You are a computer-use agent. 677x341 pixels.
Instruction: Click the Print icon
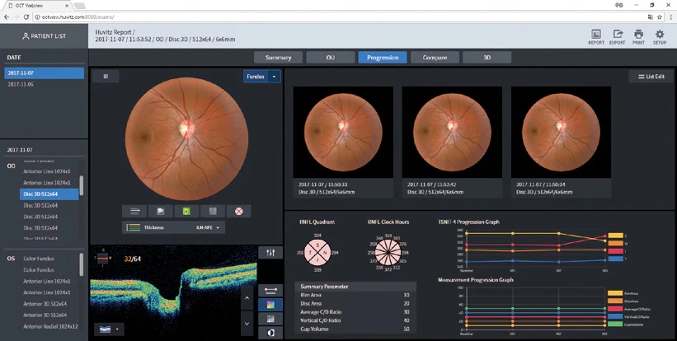point(638,37)
